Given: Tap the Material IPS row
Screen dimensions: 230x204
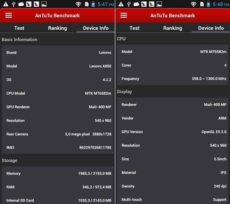Looking at the screenshot, I should (173, 173).
